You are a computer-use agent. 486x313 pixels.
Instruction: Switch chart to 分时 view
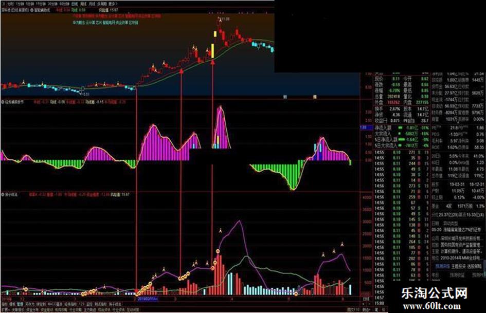(x=10, y=4)
